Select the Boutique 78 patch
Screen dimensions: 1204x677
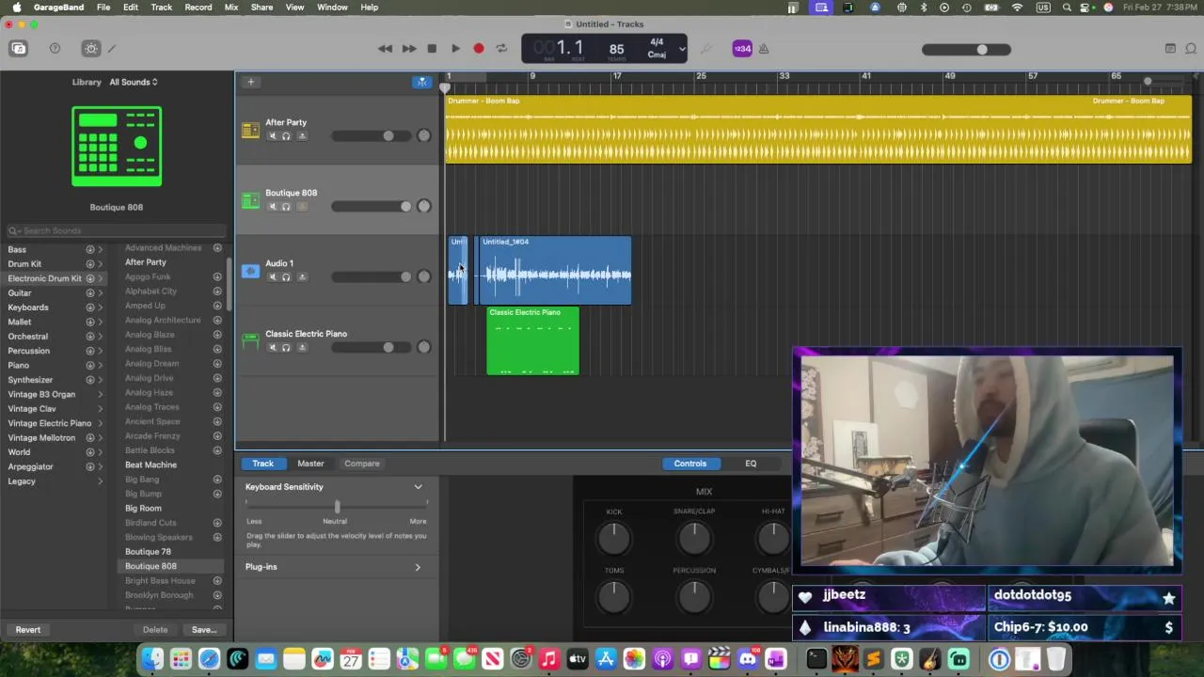(148, 552)
